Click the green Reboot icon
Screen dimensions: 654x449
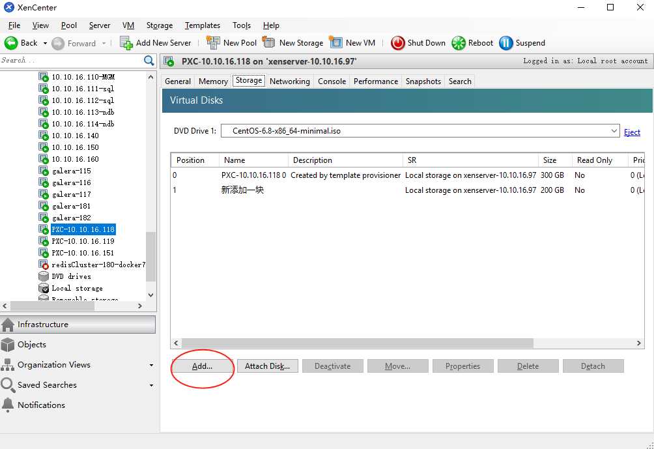[x=459, y=43]
